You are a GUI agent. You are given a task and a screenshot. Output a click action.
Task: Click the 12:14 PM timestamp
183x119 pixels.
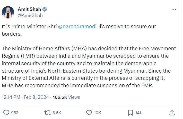[x=11, y=97]
